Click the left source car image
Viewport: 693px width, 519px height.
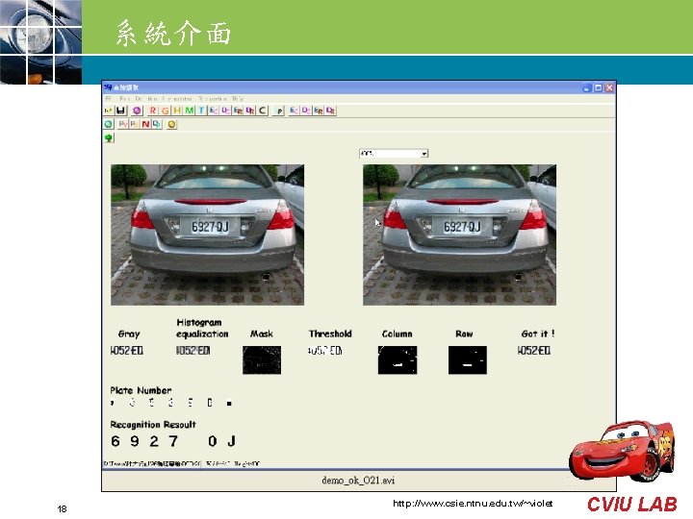click(207, 235)
